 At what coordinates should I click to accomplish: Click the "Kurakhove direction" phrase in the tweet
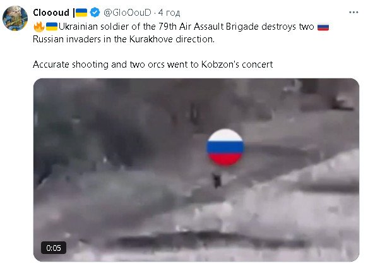[x=172, y=39]
